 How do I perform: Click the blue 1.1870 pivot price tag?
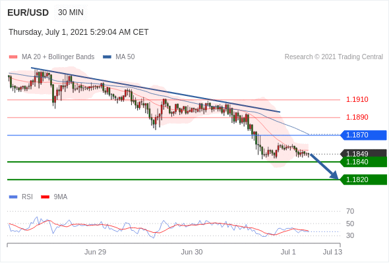click(x=364, y=135)
